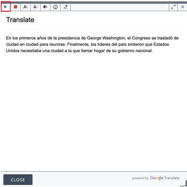Click the "powered by" footer text
The width and height of the screenshot is (187, 187).
140,178
